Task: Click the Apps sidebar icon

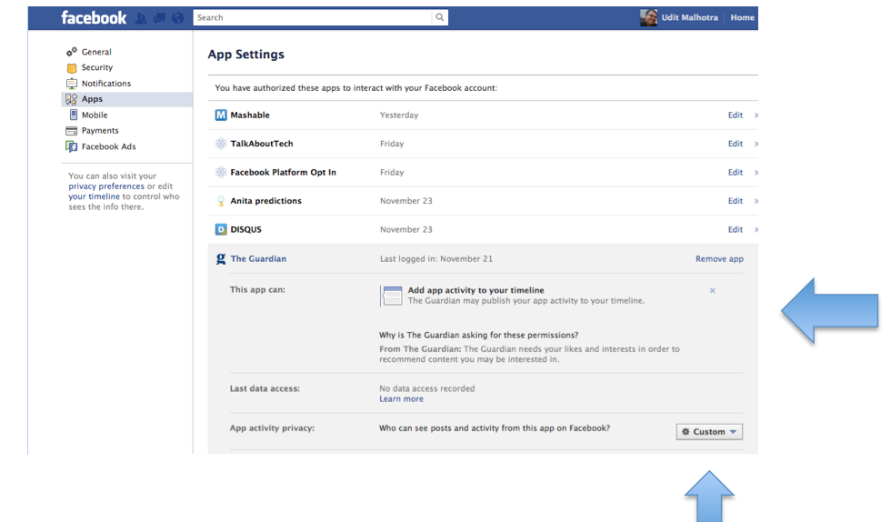Action: tap(71, 99)
